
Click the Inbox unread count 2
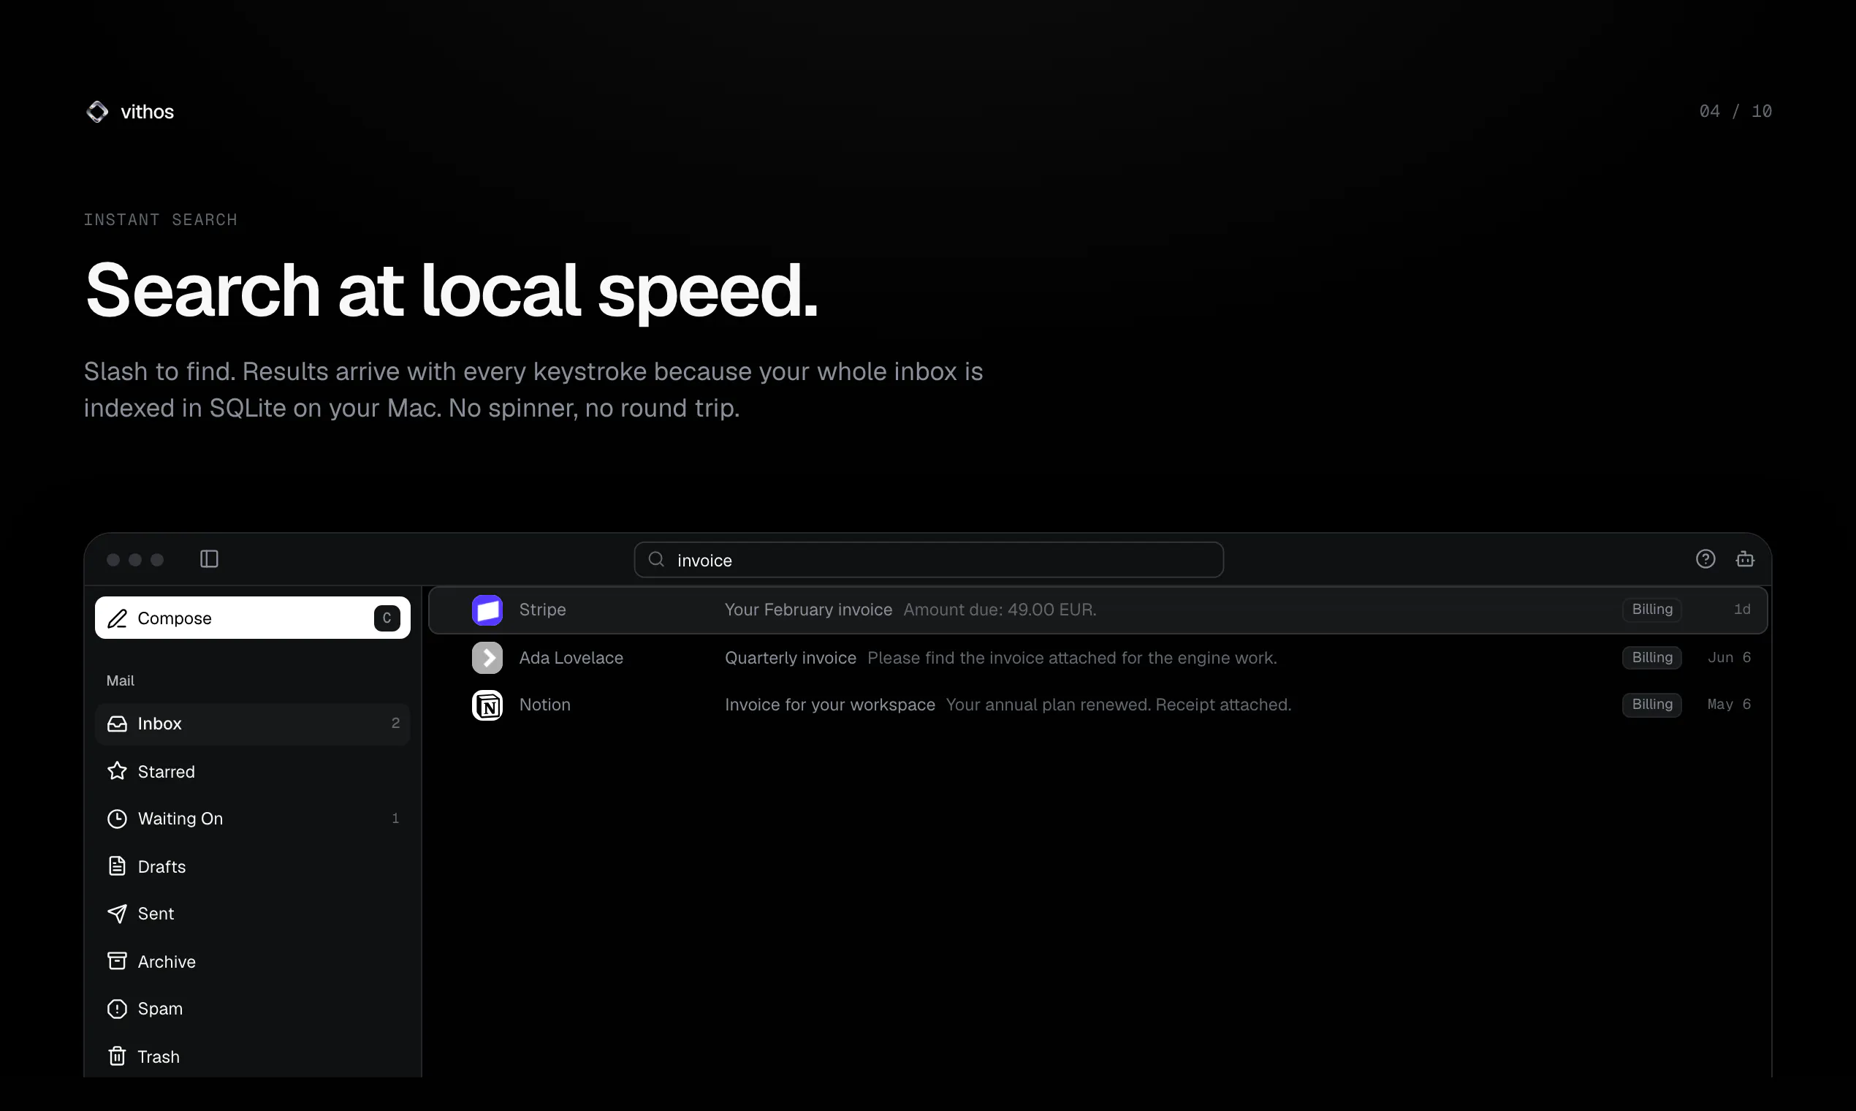[395, 723]
